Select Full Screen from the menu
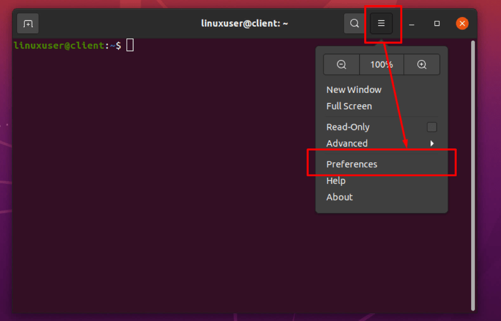 pyautogui.click(x=349, y=106)
